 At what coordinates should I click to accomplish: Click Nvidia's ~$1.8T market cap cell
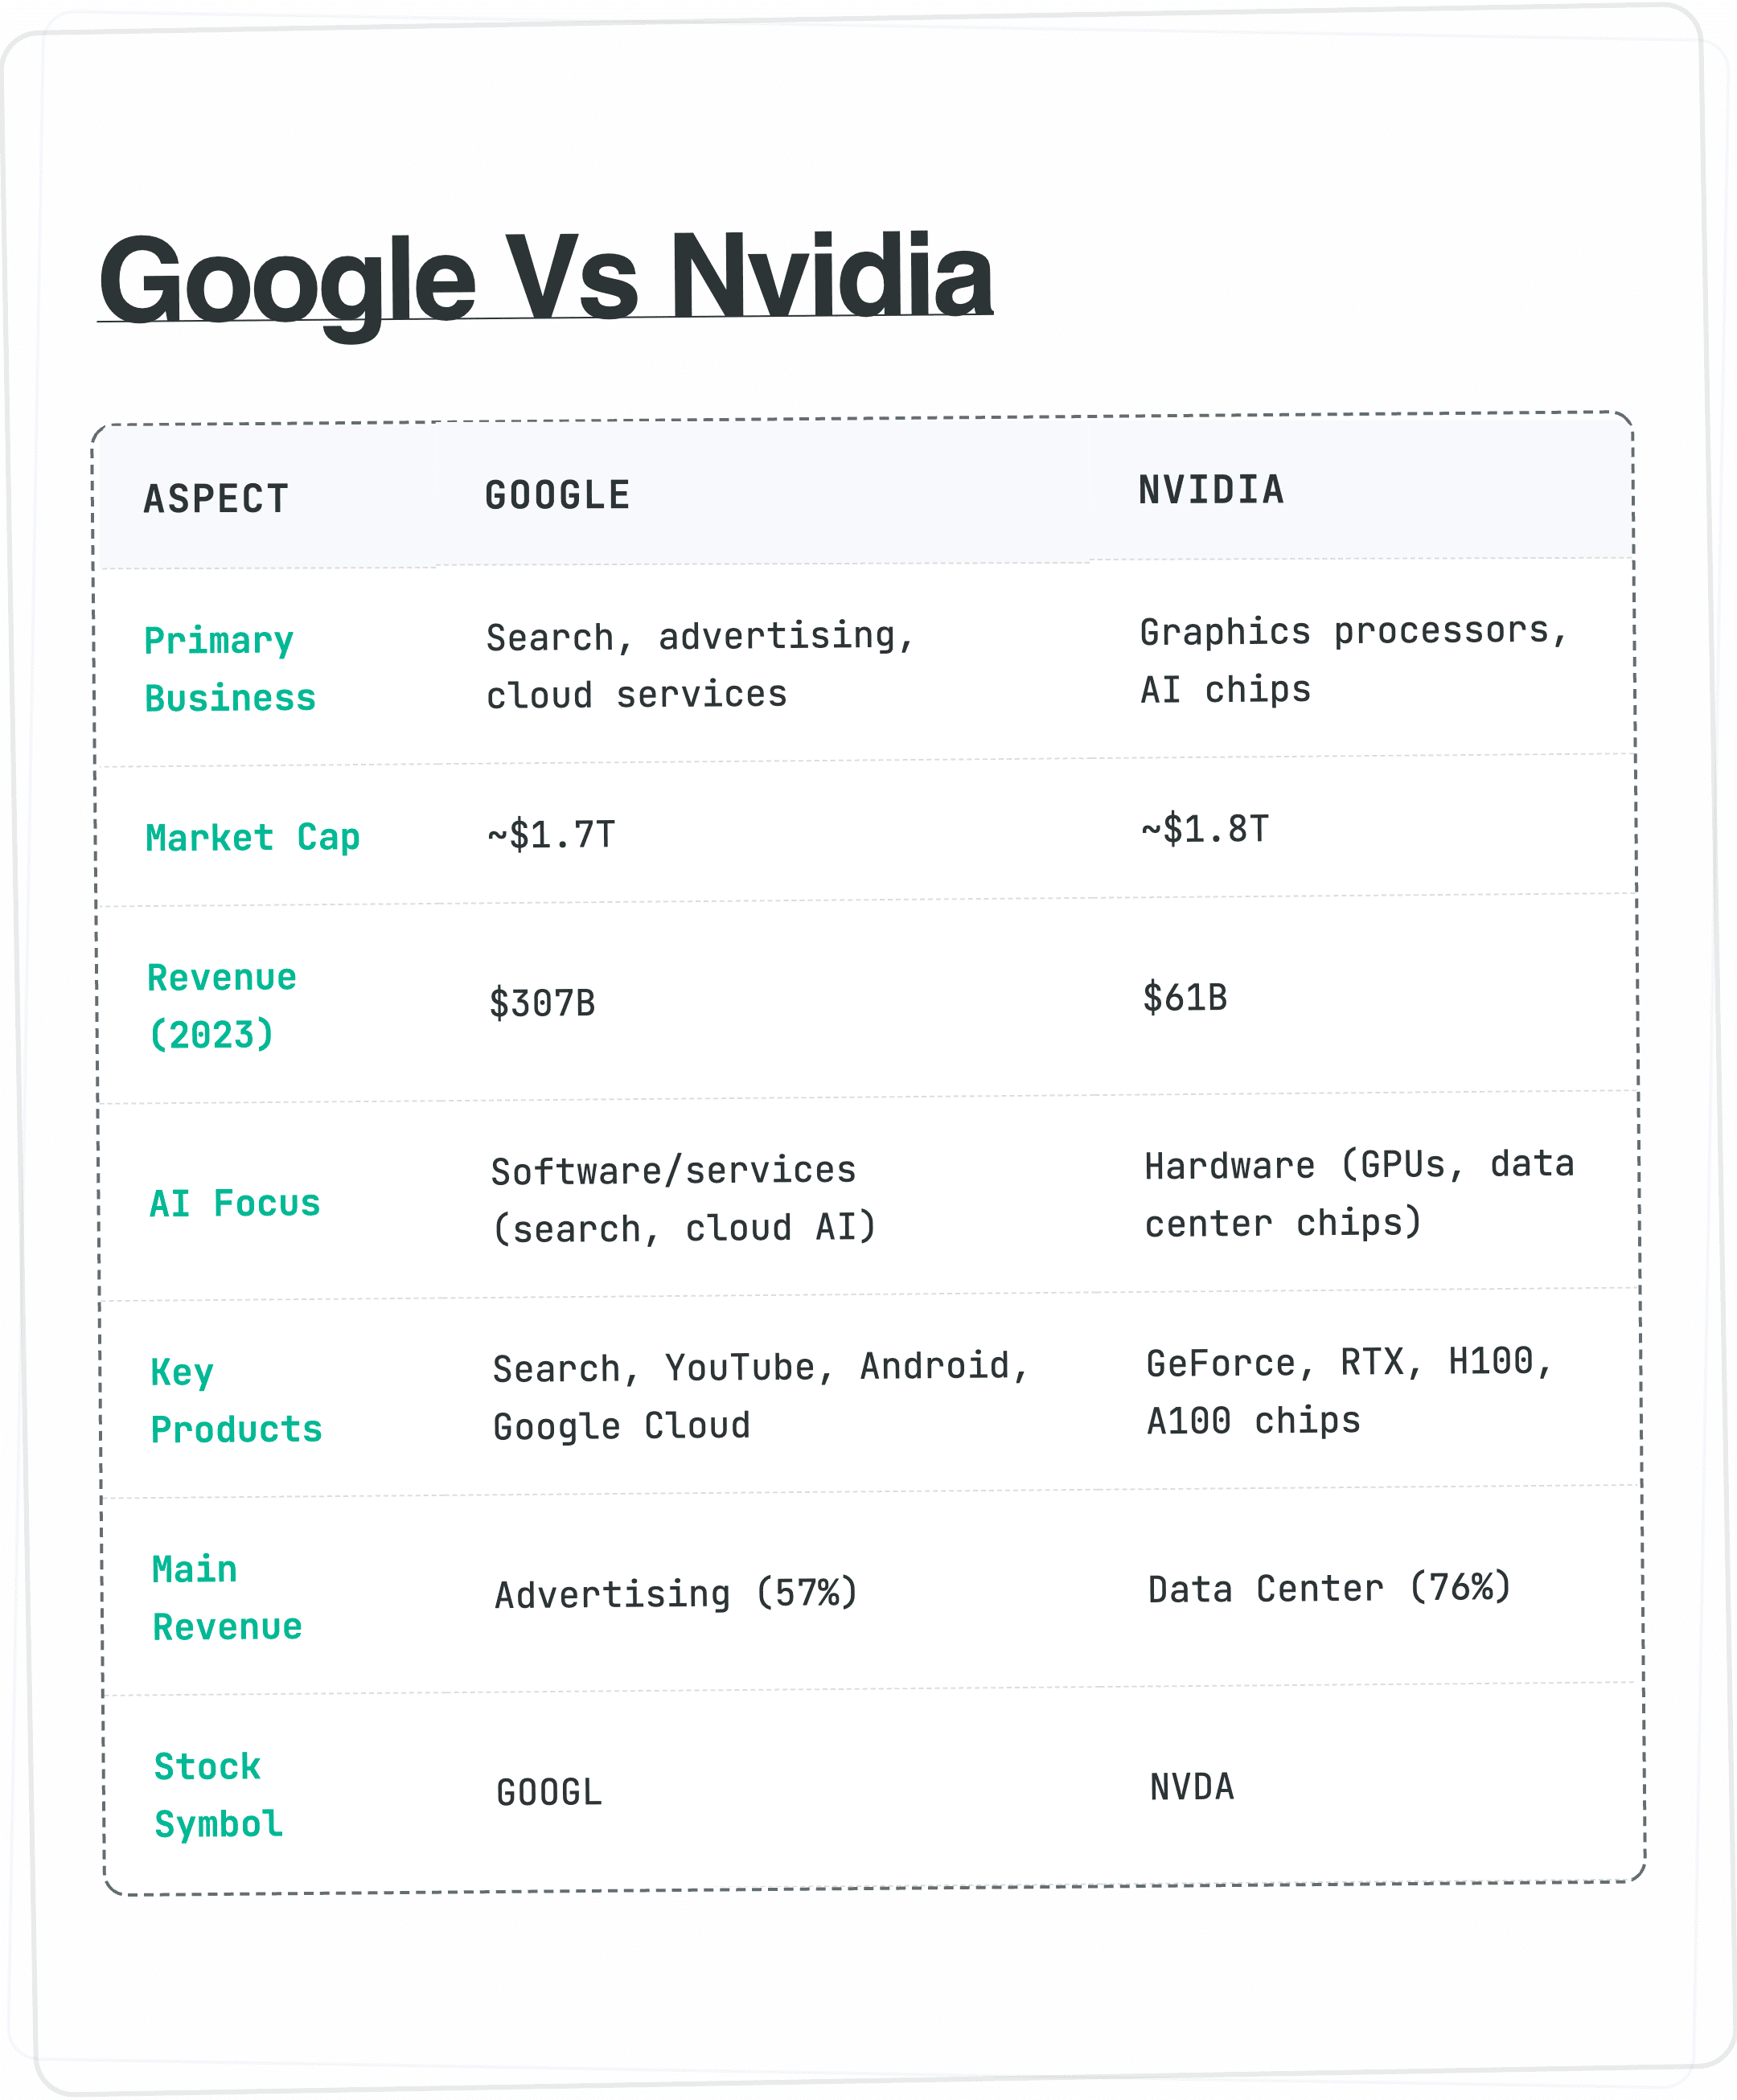click(1205, 829)
